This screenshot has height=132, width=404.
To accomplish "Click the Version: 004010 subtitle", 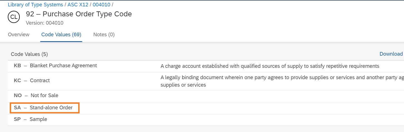I will (x=45, y=23).
